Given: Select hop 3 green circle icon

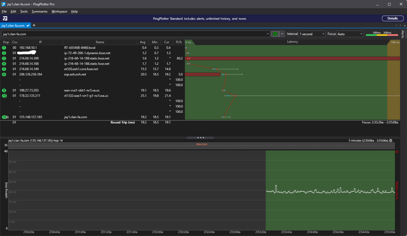Looking at the screenshot, I should point(4,58).
